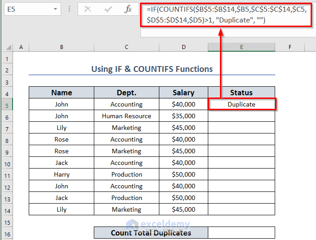This screenshot has height=240, width=316.
Task: Click the Harry name cell
Action: tap(61, 174)
